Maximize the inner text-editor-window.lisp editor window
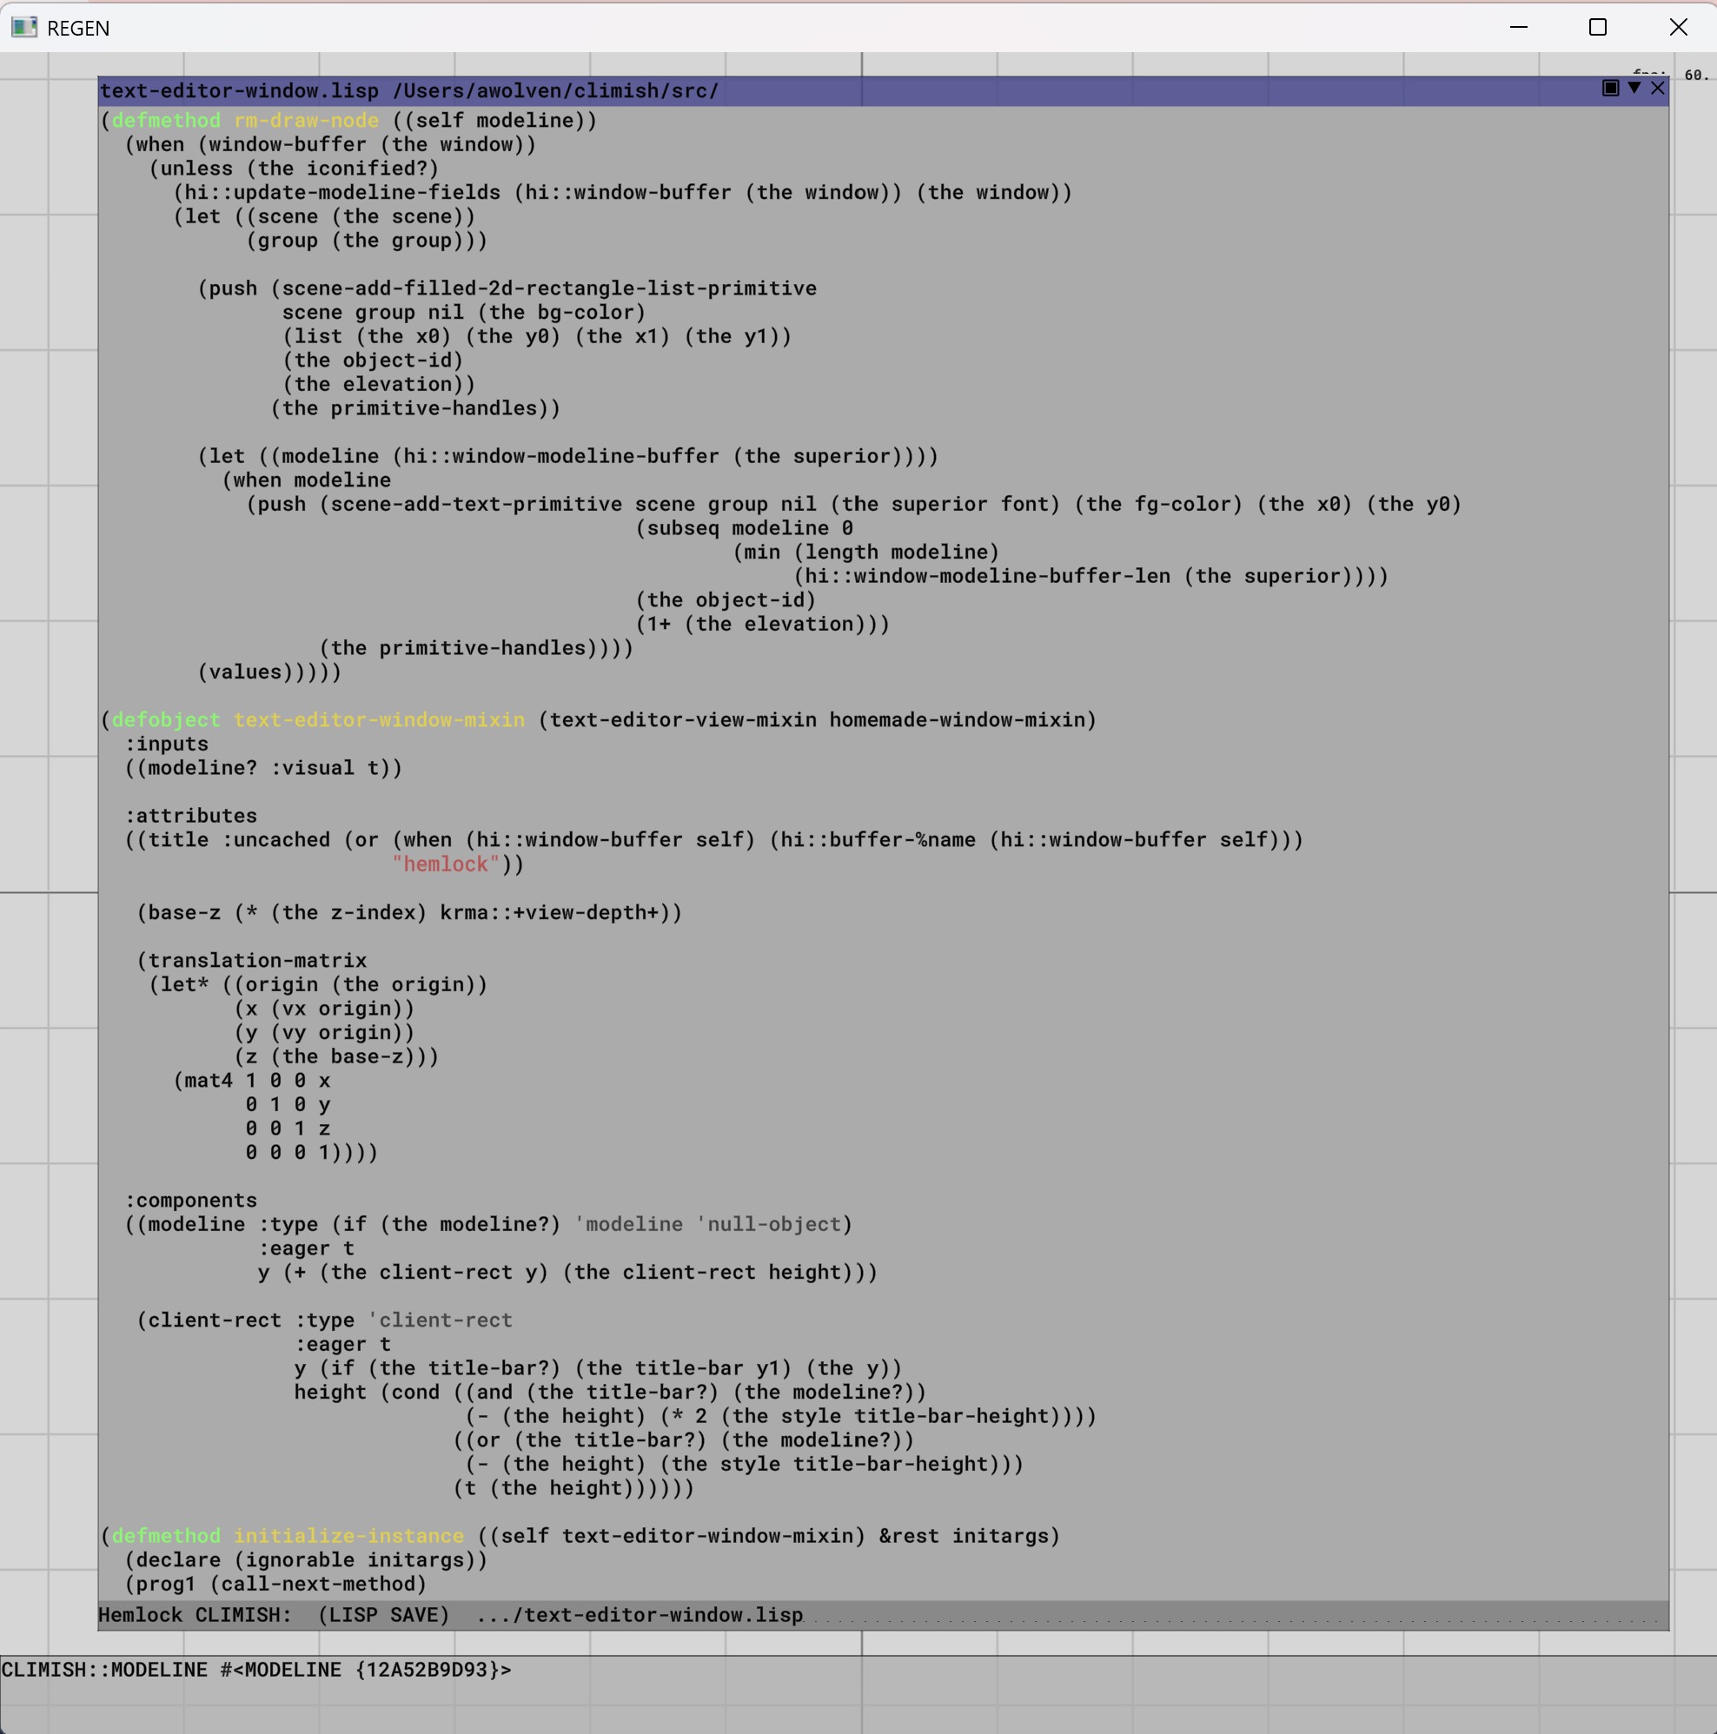1717x1734 pixels. click(1610, 87)
